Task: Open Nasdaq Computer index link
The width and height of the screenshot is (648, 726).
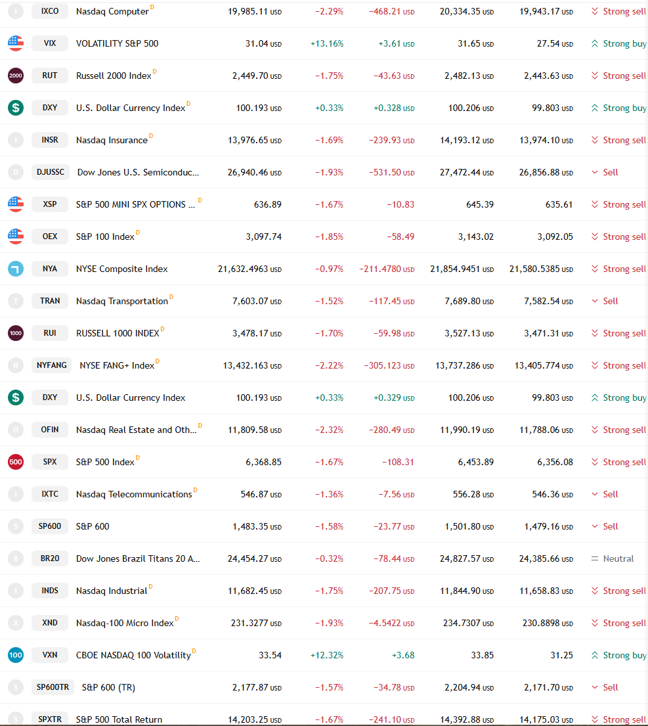Action: click(112, 12)
